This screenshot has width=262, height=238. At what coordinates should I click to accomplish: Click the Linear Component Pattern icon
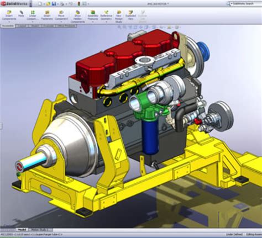(33, 13)
